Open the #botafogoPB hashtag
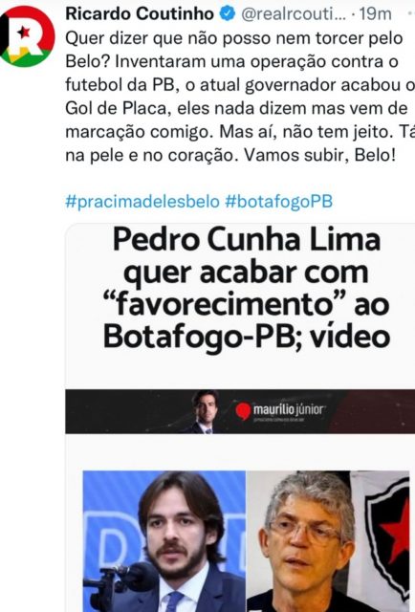The height and width of the screenshot is (612, 415). [279, 202]
